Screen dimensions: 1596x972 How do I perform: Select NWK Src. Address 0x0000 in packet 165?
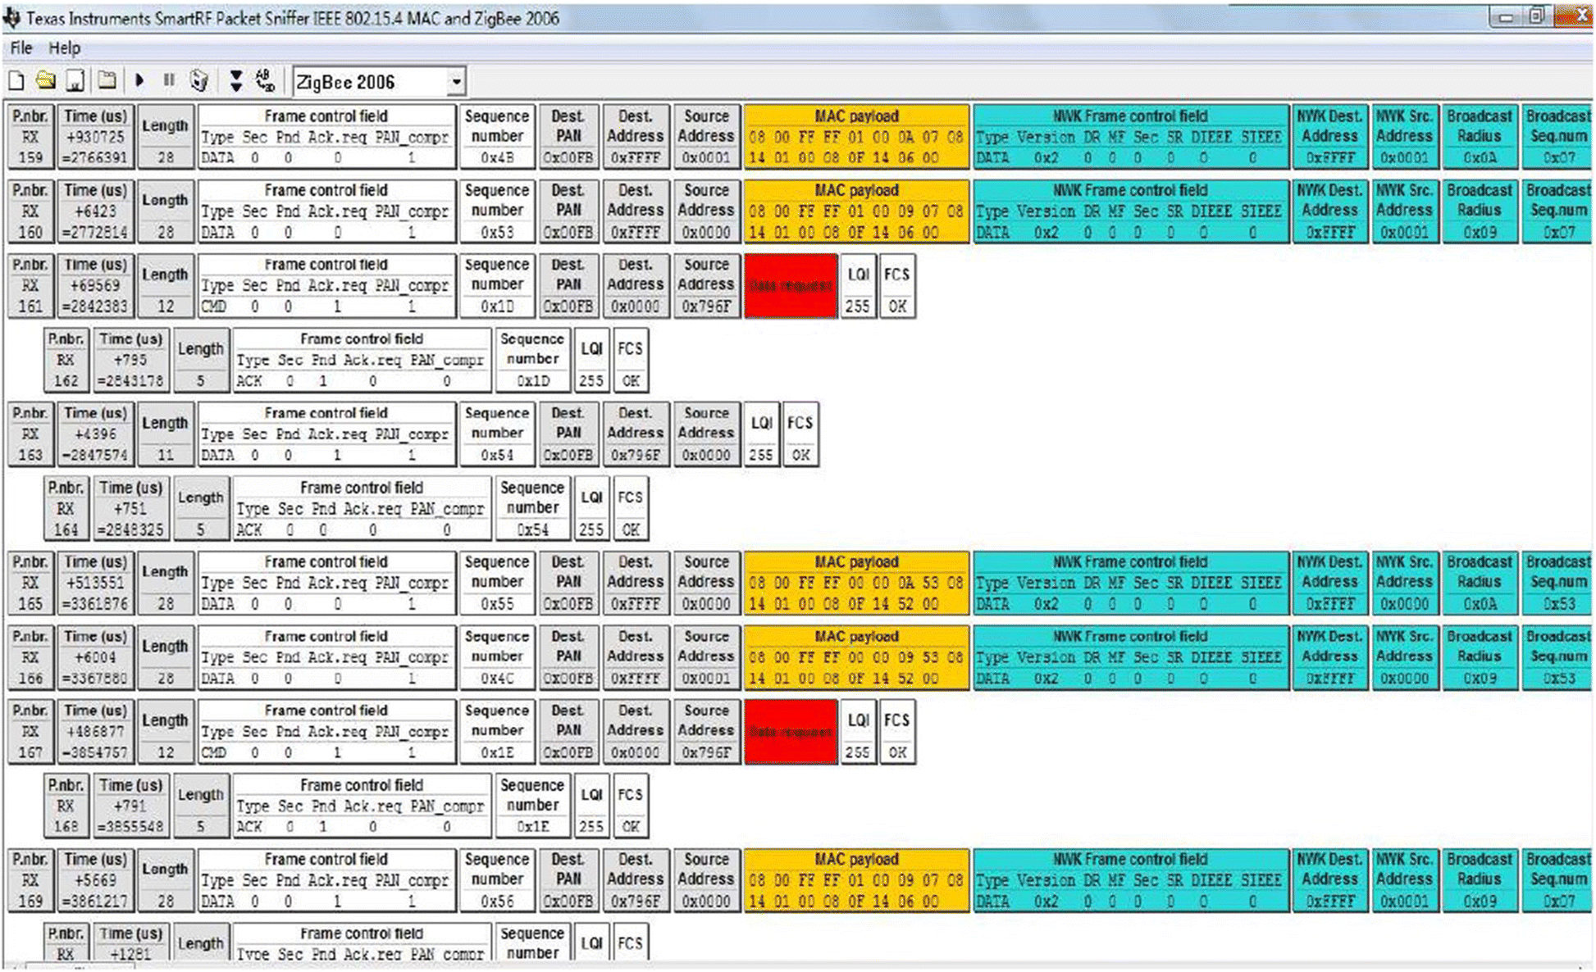(x=1404, y=583)
